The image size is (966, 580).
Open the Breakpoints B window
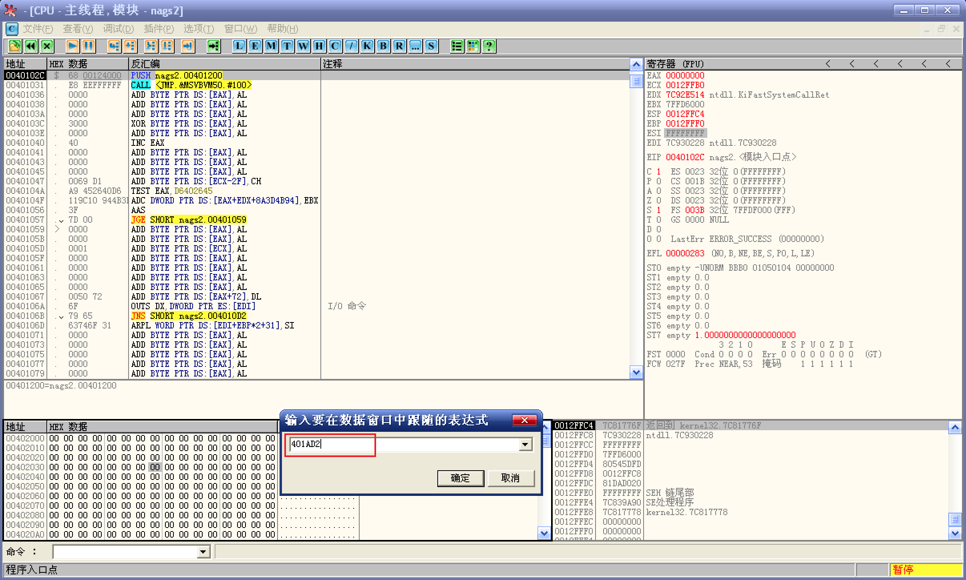[x=383, y=46]
